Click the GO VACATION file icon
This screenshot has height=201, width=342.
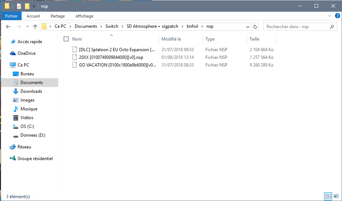click(x=75, y=65)
